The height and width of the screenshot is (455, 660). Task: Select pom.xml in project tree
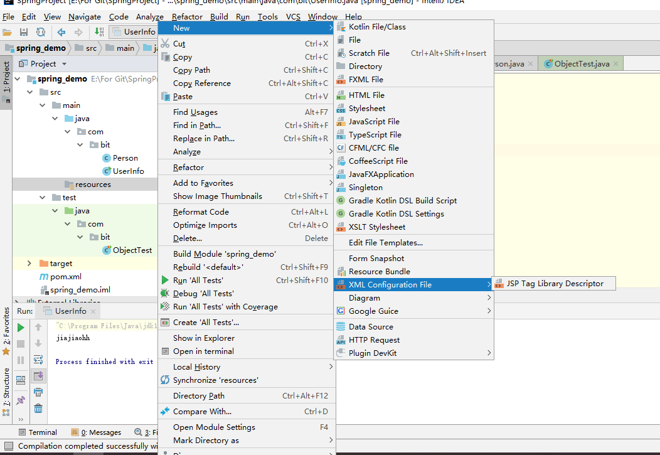pyautogui.click(x=61, y=277)
